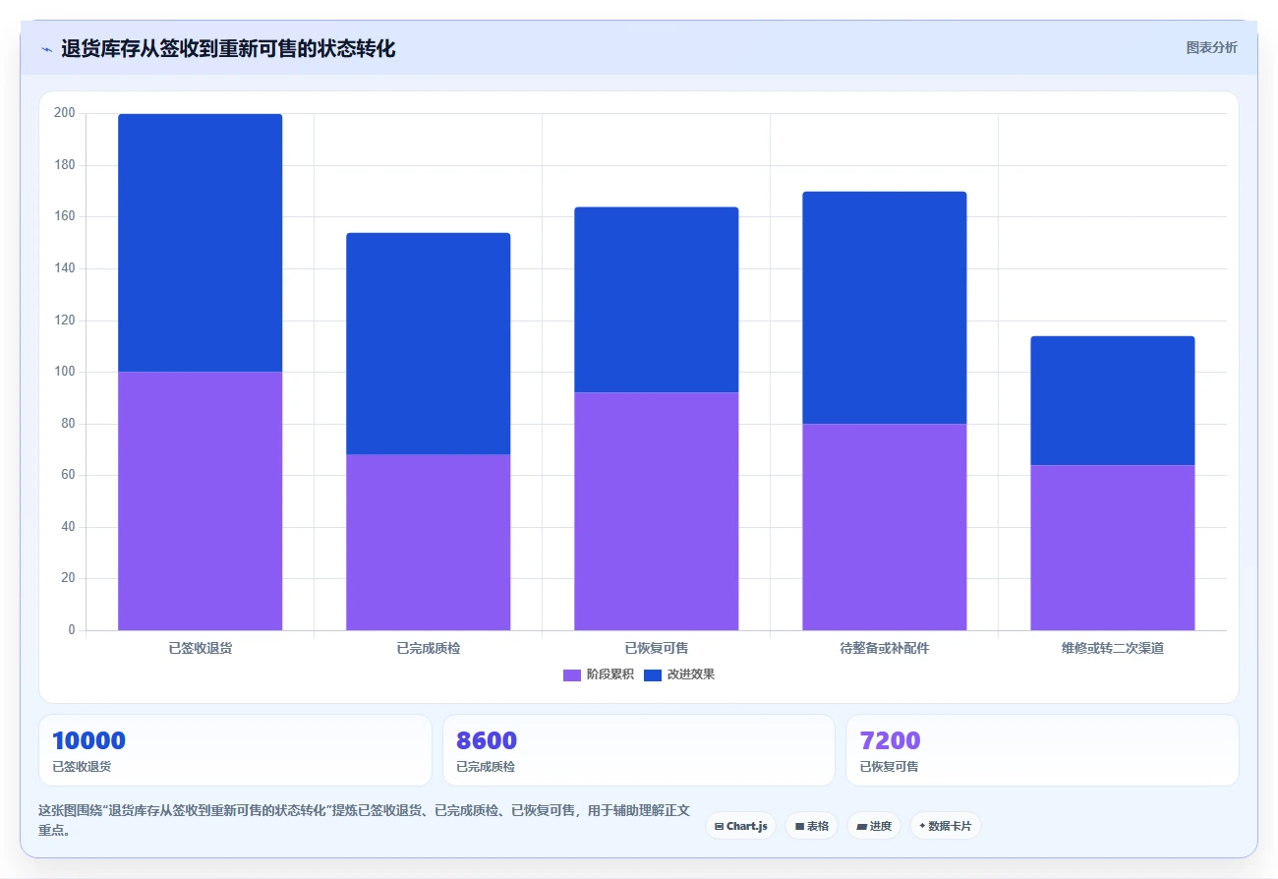
Task: Click the blue bar segment for 已签收退货
Action: click(201, 243)
